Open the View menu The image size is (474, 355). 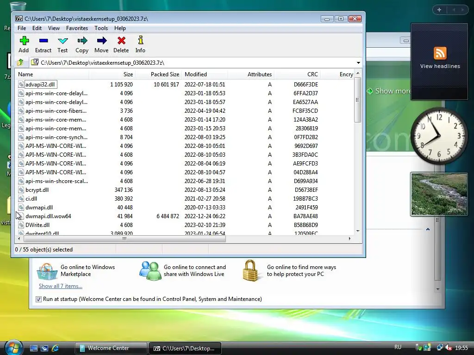54,28
